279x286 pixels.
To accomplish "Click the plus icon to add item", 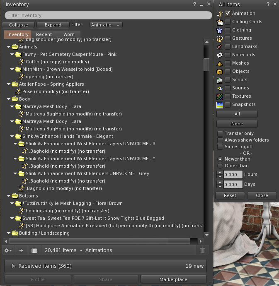I will coord(21,250).
